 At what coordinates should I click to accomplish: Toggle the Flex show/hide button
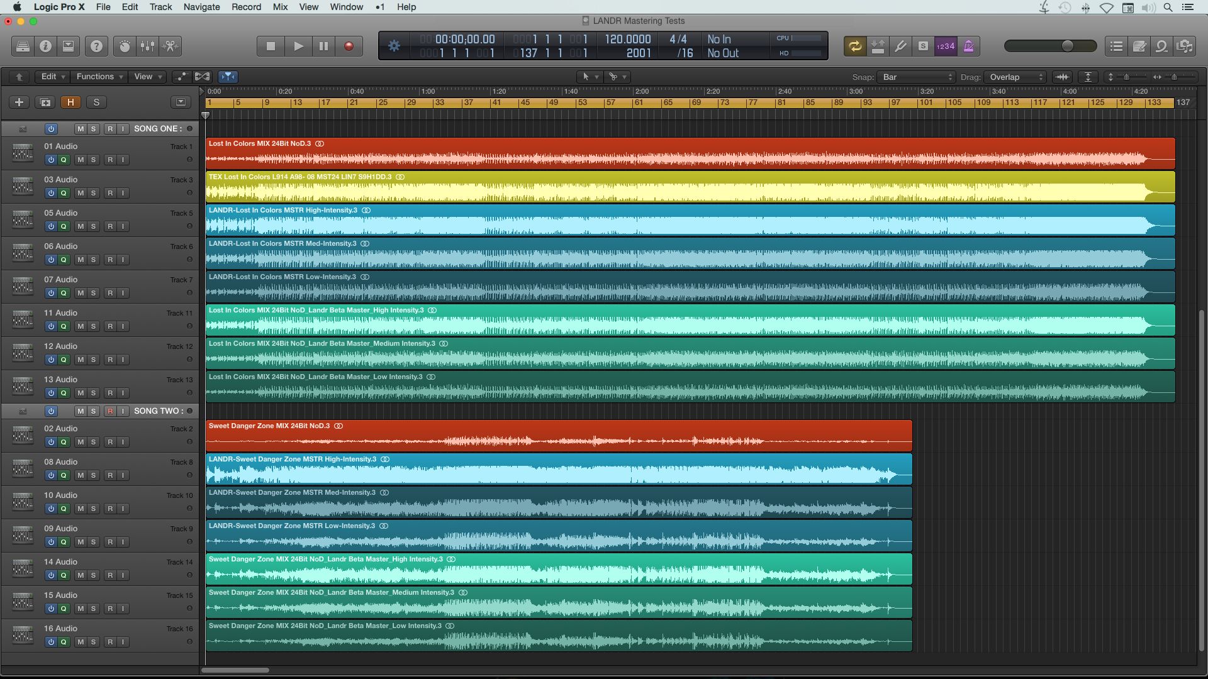[x=202, y=77]
